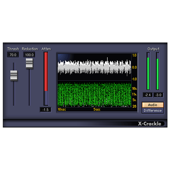Screen dimensions: 170x170
Task: Click the Thresh label above the slider
Action: pyautogui.click(x=13, y=49)
